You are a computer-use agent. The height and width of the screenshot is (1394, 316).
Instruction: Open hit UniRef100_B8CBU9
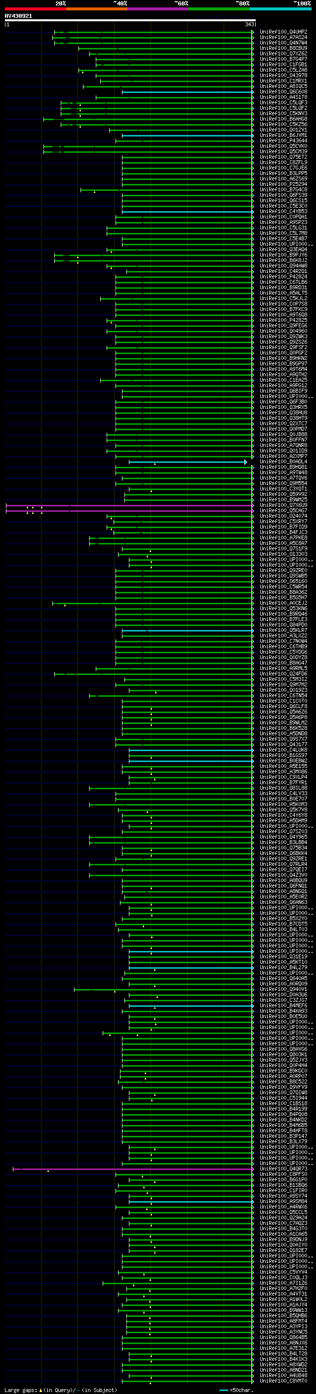[x=283, y=48]
